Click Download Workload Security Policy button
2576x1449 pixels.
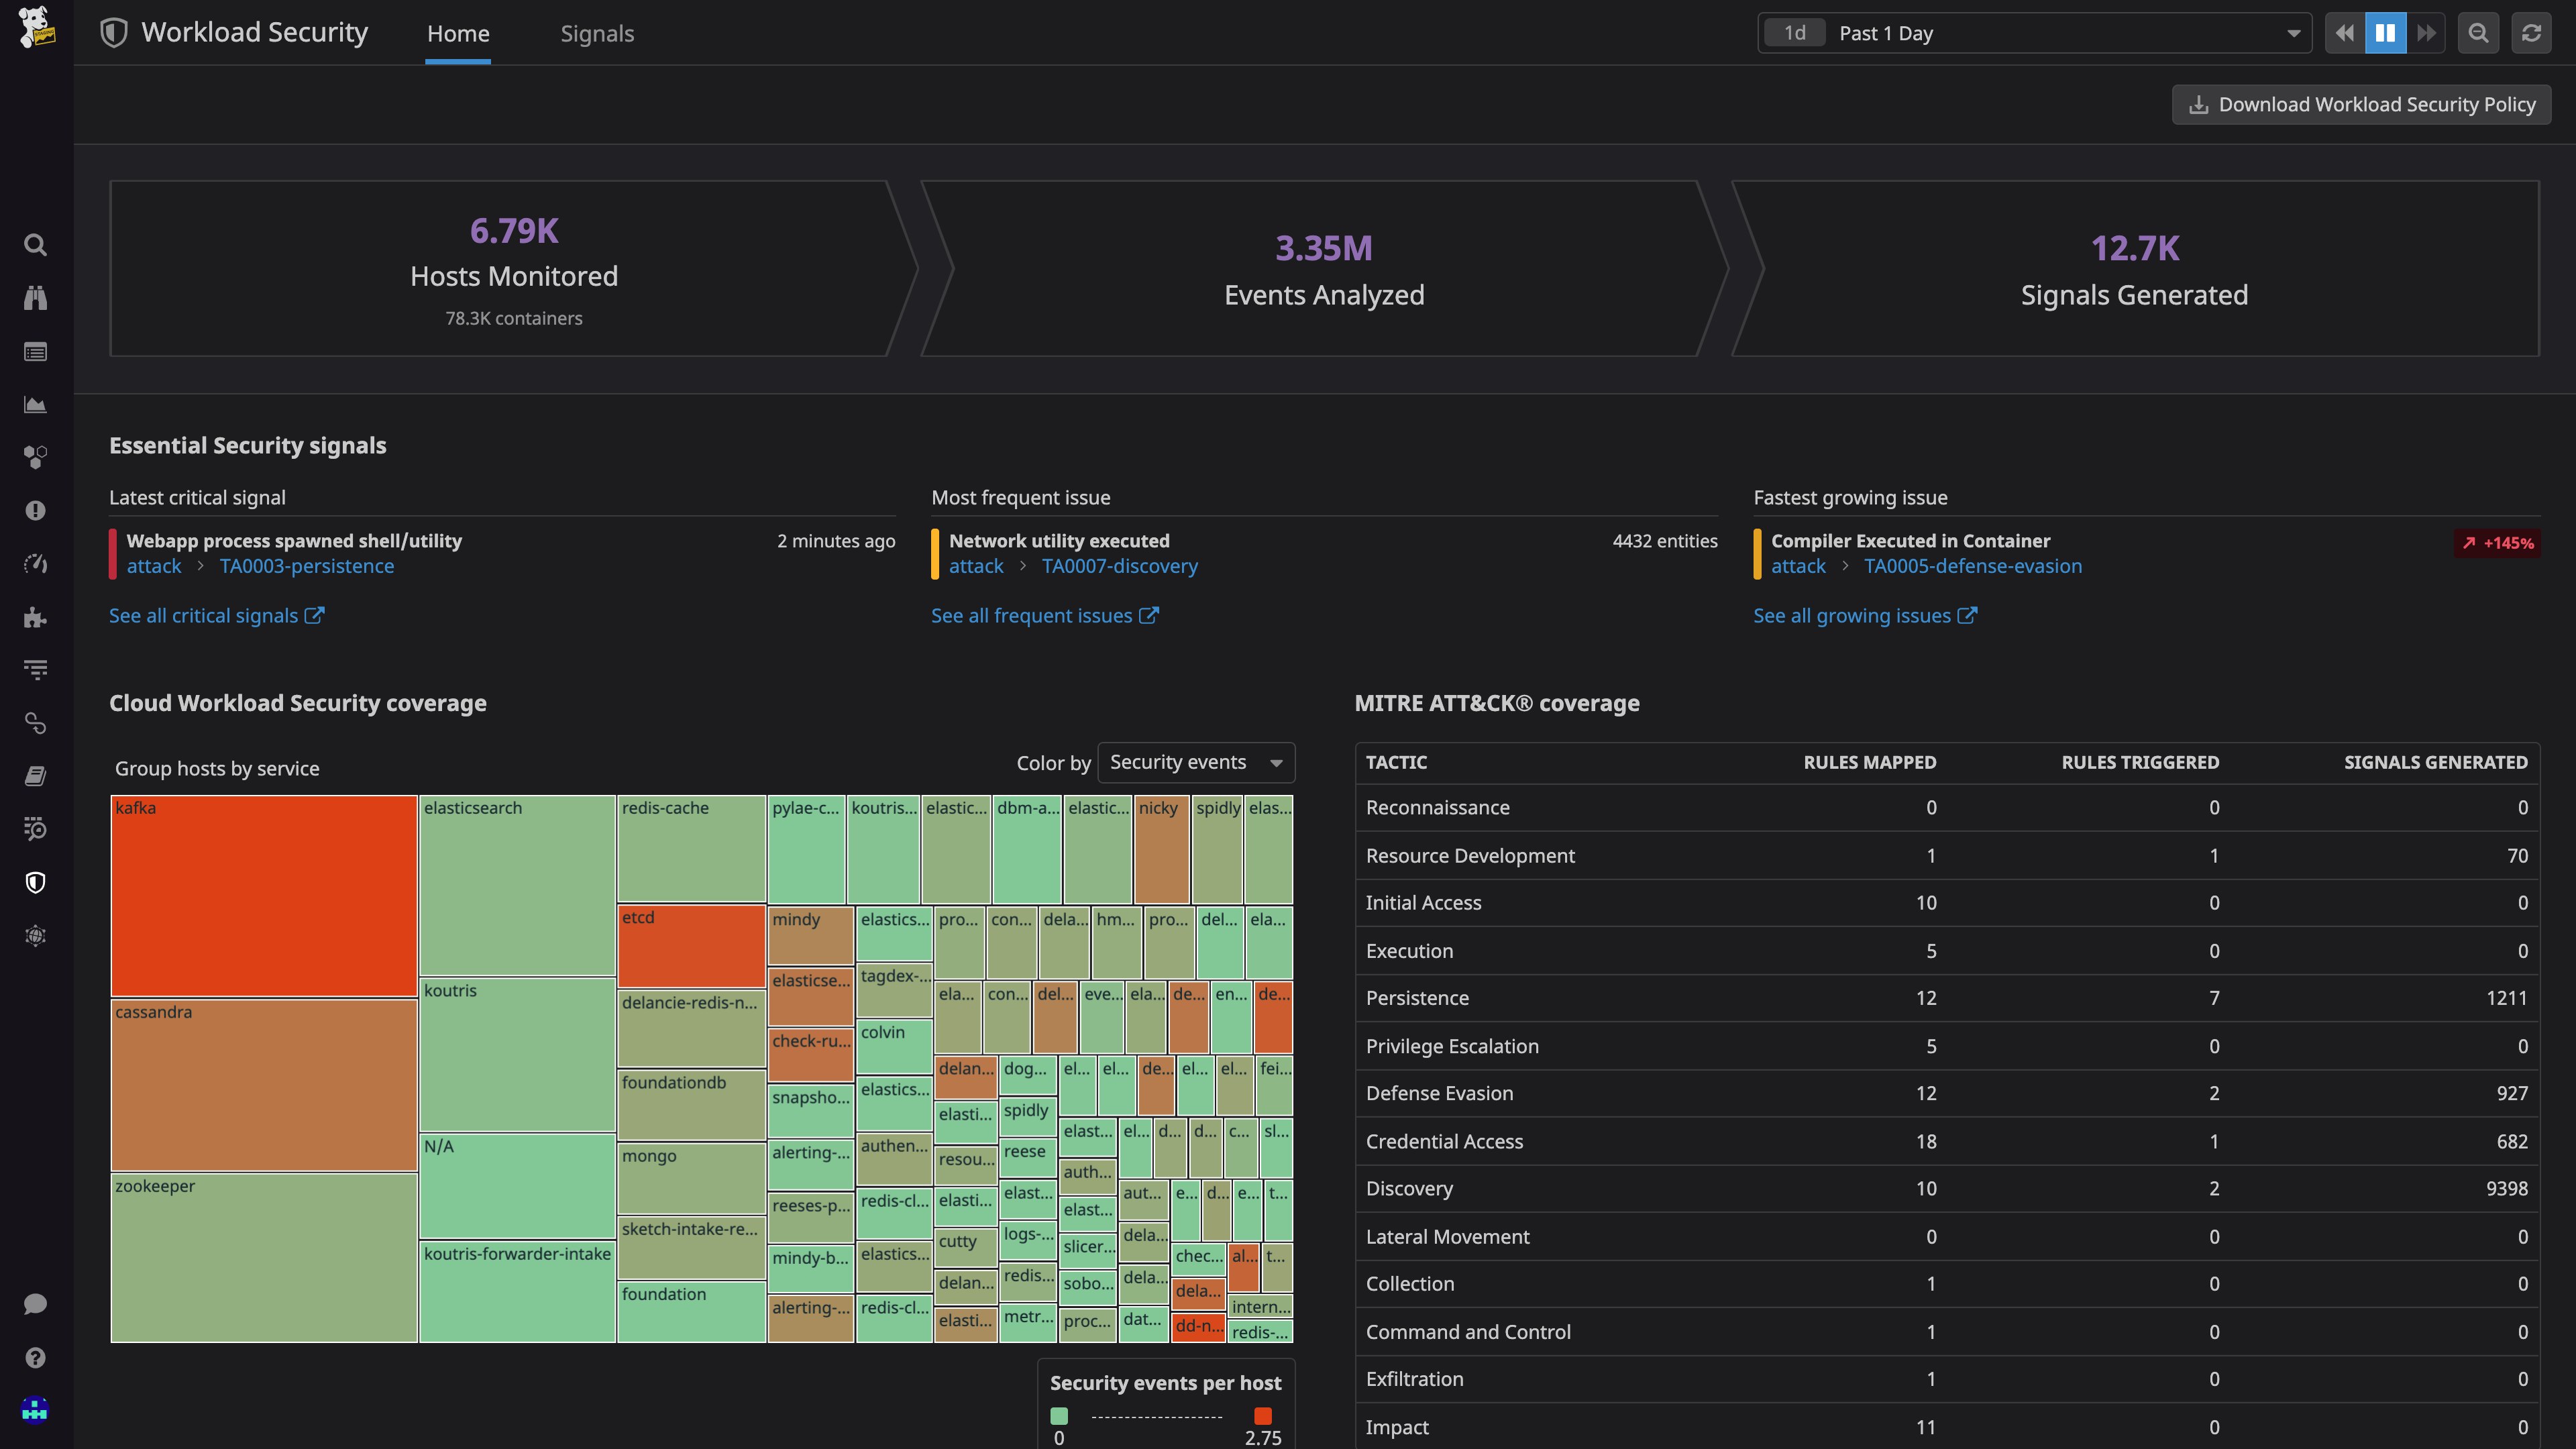click(x=2361, y=104)
